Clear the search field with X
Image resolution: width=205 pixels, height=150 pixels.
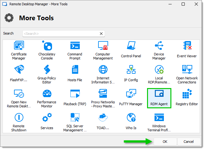point(101,34)
